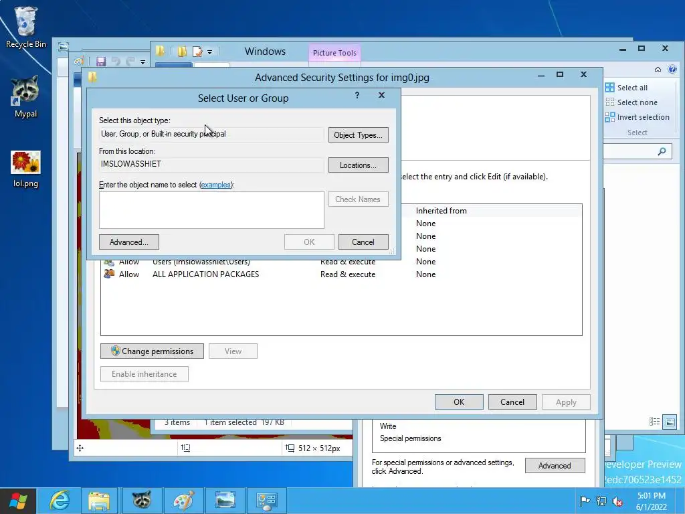Click the Paint application palette icon
Screen dimensions: 685x514
(79, 62)
